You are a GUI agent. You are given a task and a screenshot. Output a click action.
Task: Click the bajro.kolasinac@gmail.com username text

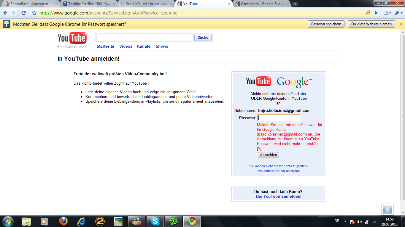(284, 110)
